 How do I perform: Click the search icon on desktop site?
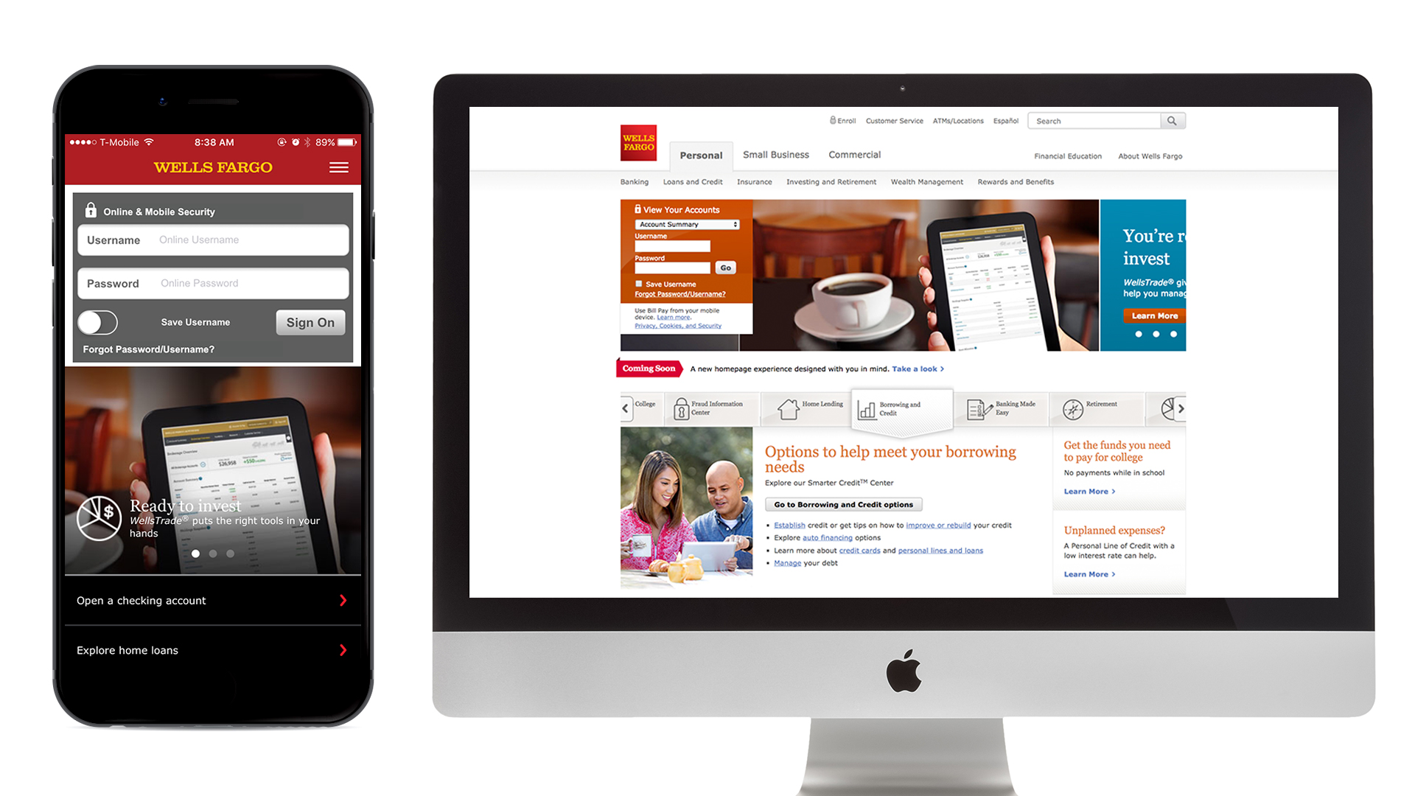point(1173,121)
